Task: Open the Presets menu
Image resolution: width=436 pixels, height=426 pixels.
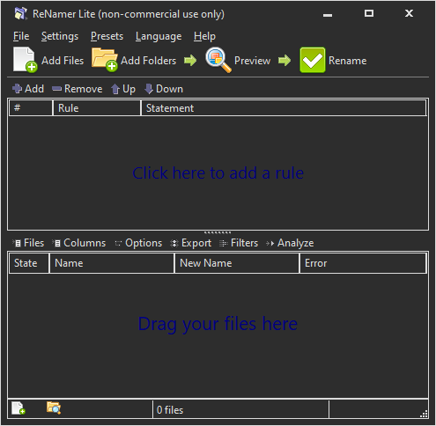Action: pyautogui.click(x=107, y=36)
